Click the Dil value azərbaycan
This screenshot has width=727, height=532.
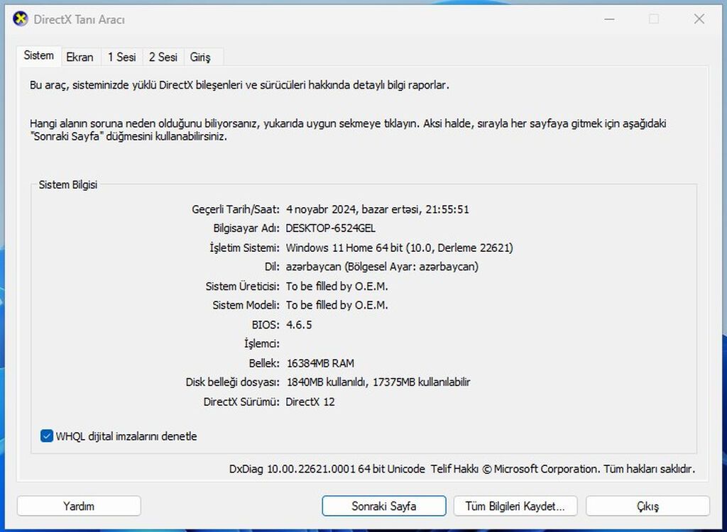point(382,267)
